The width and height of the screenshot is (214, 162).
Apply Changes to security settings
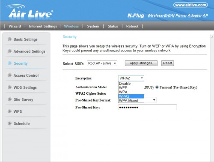tap(141, 63)
